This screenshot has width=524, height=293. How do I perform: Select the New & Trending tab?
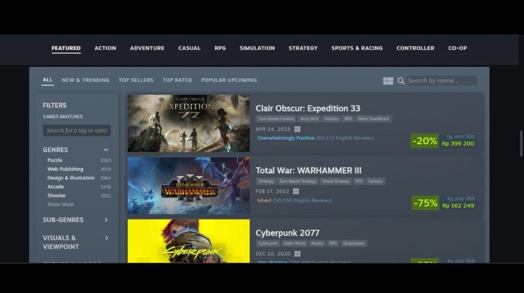click(85, 80)
